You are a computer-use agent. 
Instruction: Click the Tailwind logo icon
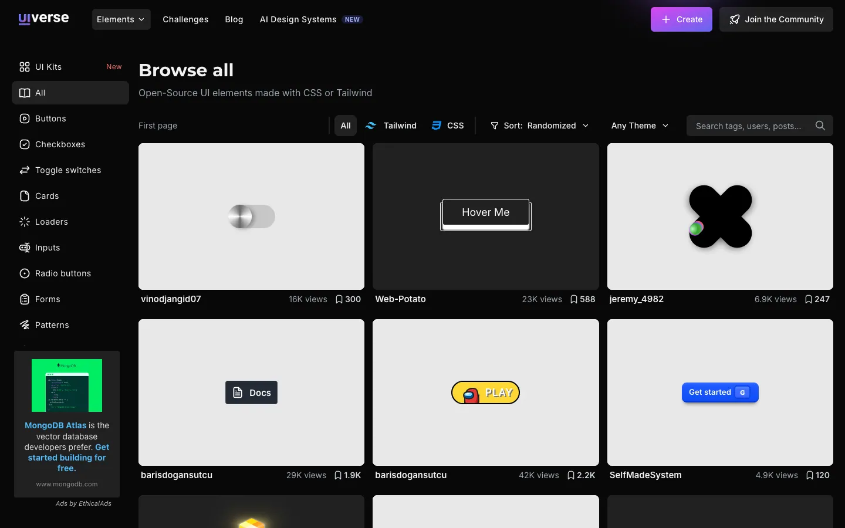click(371, 126)
